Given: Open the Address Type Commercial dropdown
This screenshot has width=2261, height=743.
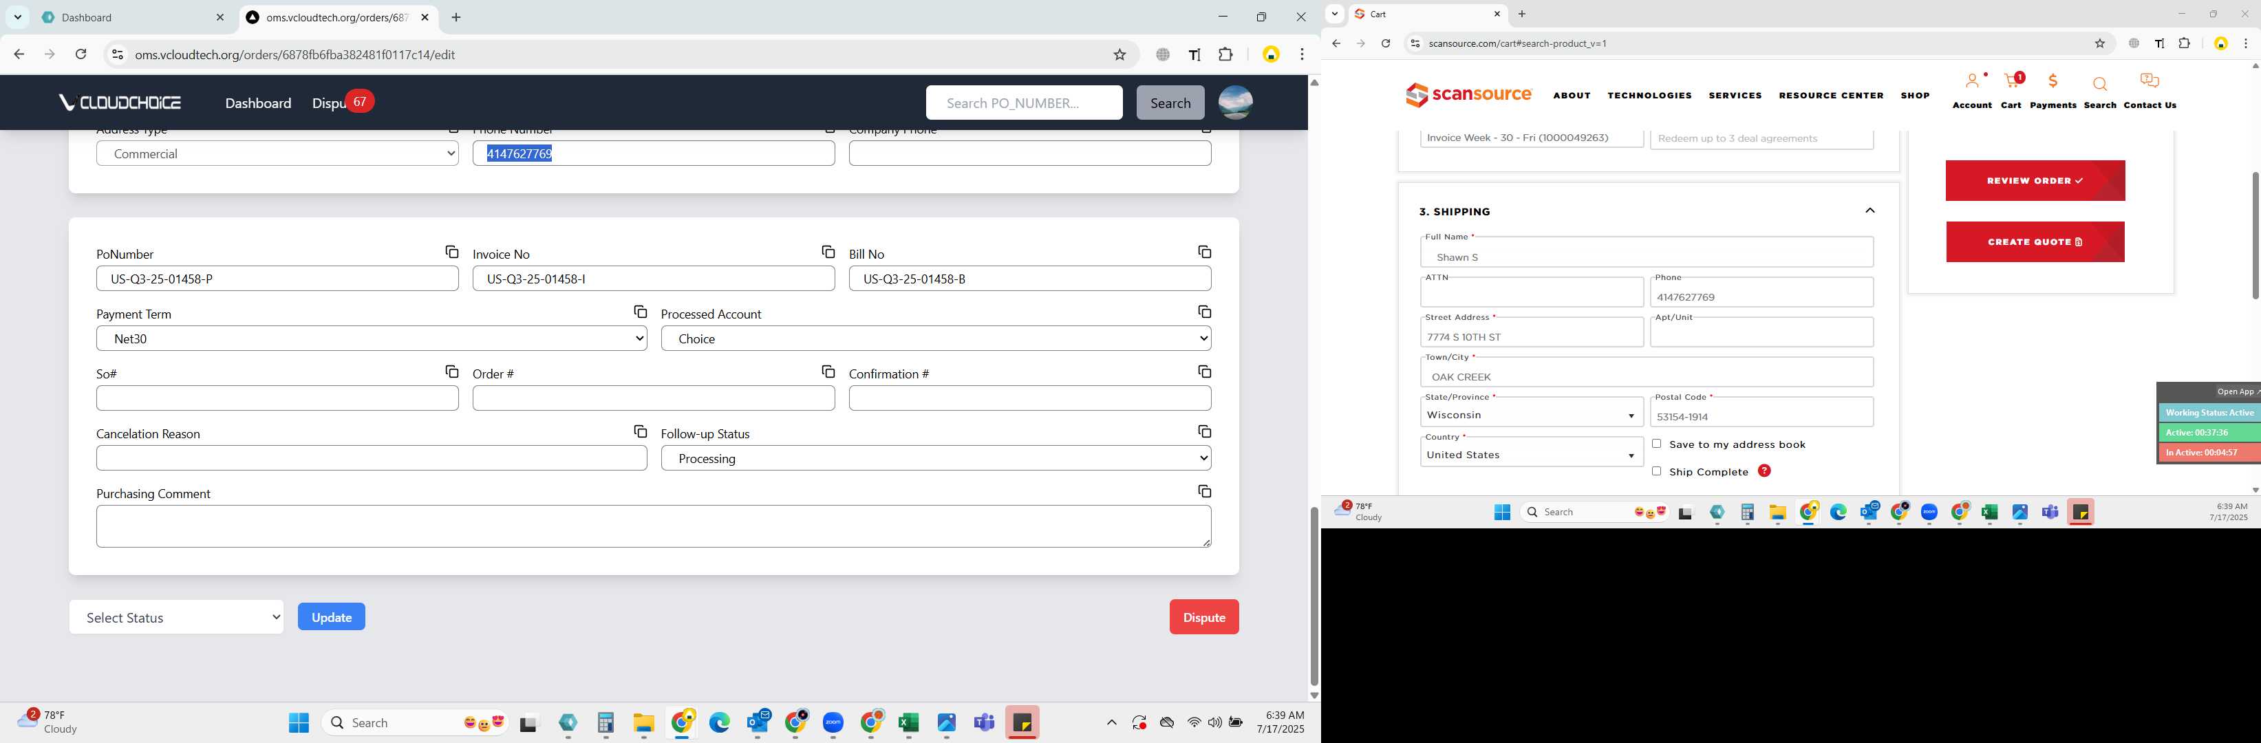Looking at the screenshot, I should coord(277,153).
